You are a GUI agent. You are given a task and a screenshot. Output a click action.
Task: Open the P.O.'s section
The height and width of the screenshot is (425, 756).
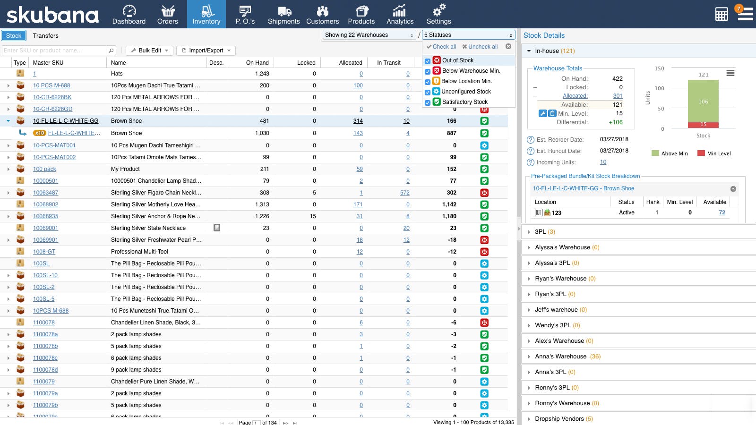(245, 14)
